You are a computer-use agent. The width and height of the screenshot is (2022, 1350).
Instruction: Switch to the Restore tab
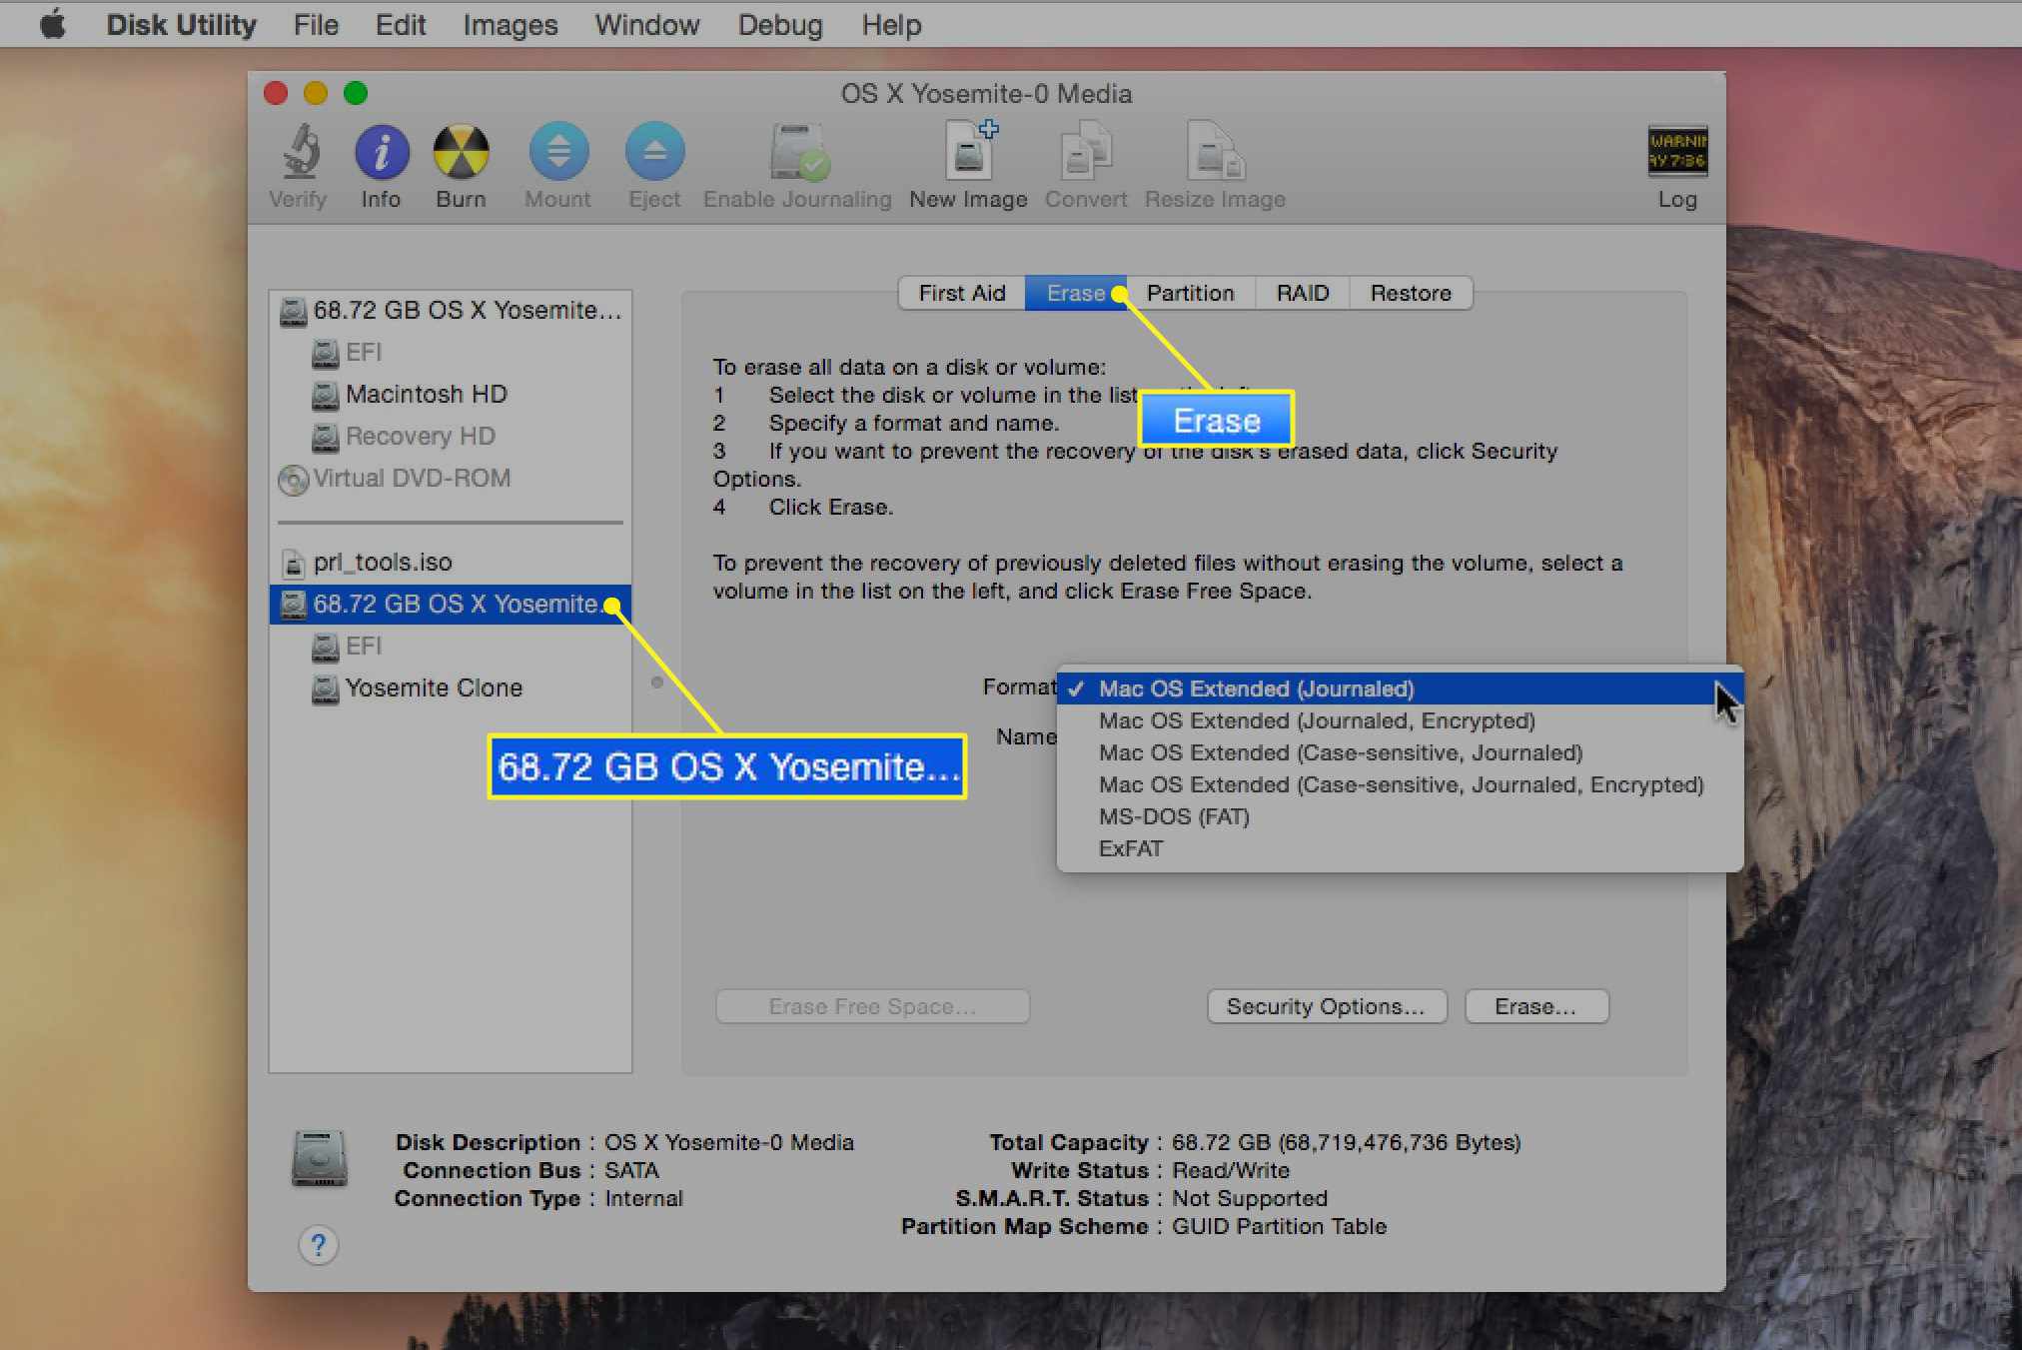coord(1411,293)
